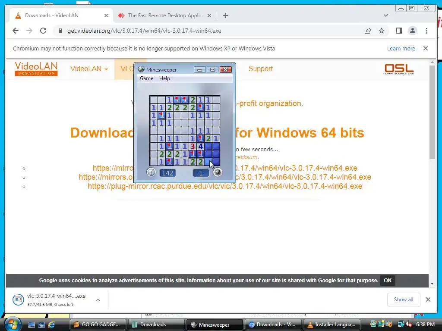The image size is (442, 331).
Task: Click the Show Desktop quick launch icon
Action: (31, 325)
